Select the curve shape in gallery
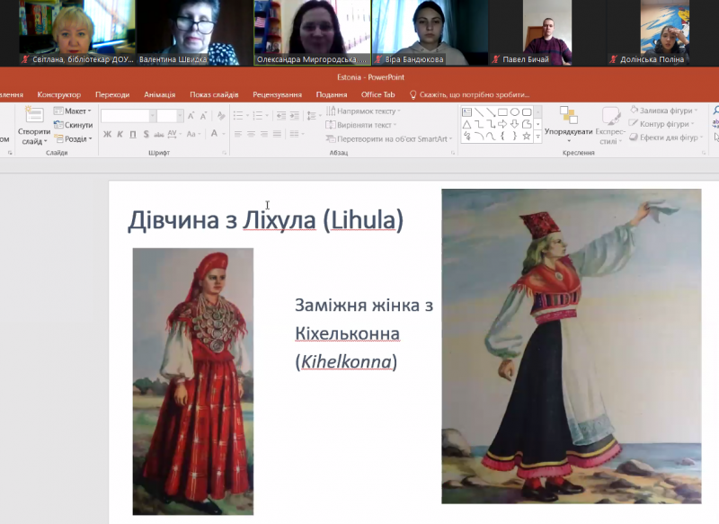The image size is (719, 524). pyautogui.click(x=491, y=136)
